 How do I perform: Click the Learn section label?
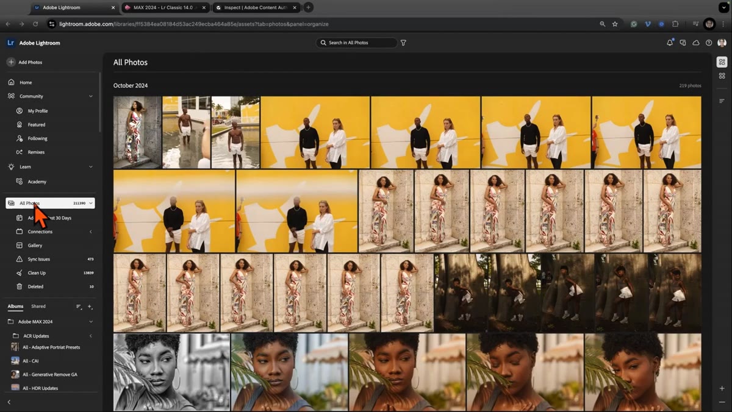coord(25,167)
